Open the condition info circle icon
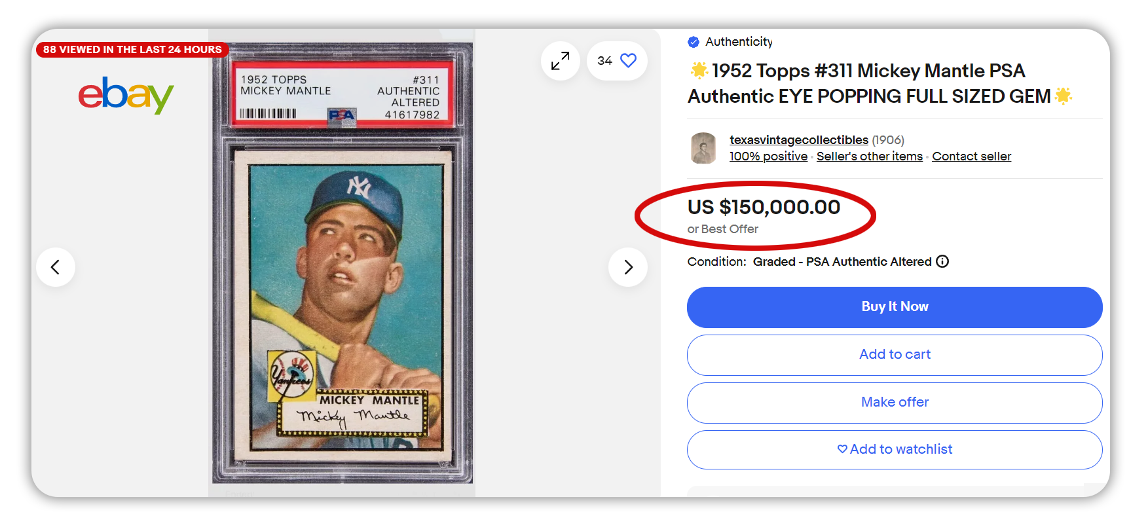The width and height of the screenshot is (1148, 531). pyautogui.click(x=942, y=261)
